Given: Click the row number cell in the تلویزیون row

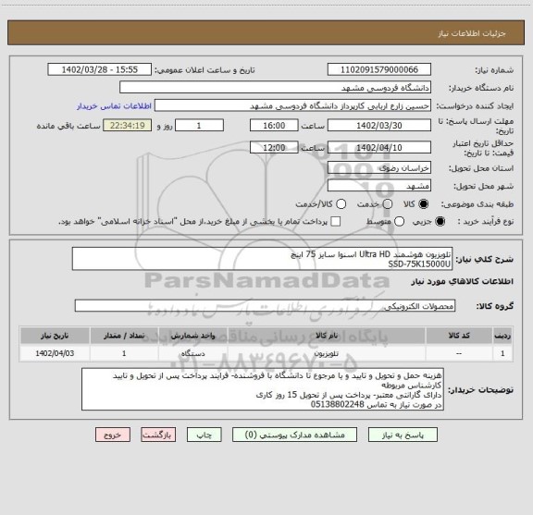Looking at the screenshot, I should click(502, 353).
